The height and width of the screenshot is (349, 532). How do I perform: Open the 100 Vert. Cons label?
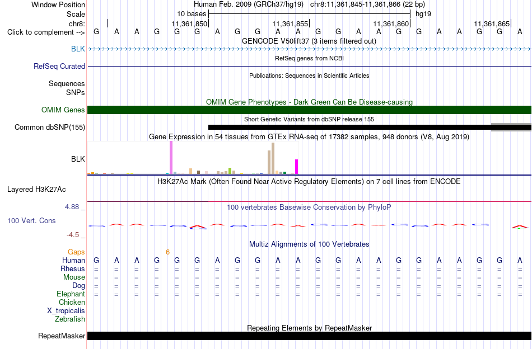click(x=31, y=220)
